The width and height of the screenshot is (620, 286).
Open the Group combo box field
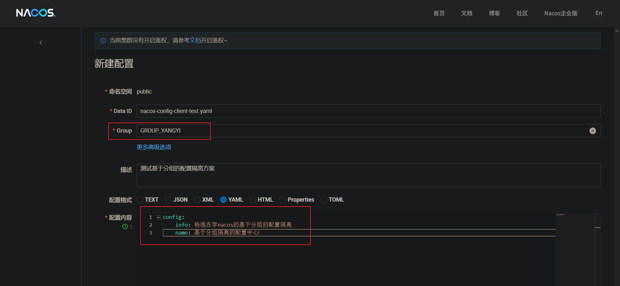click(x=359, y=131)
